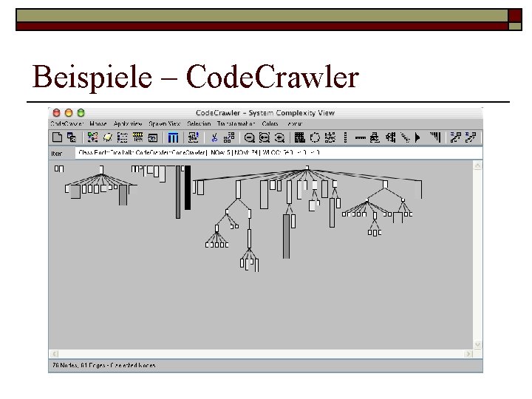
Task: Click the 'Item' label
Action: point(57,154)
